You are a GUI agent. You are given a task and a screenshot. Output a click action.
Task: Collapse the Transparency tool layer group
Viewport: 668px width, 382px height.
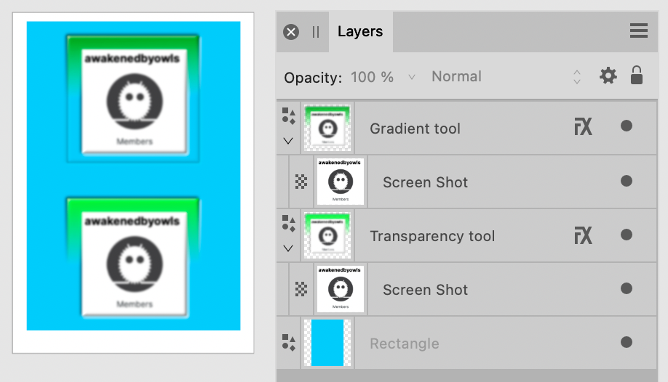[x=289, y=248]
